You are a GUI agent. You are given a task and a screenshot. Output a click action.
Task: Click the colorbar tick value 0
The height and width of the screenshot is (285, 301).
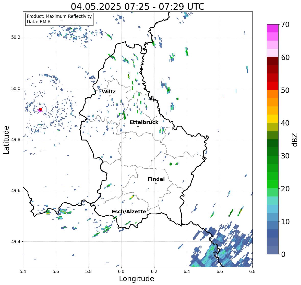283,254
